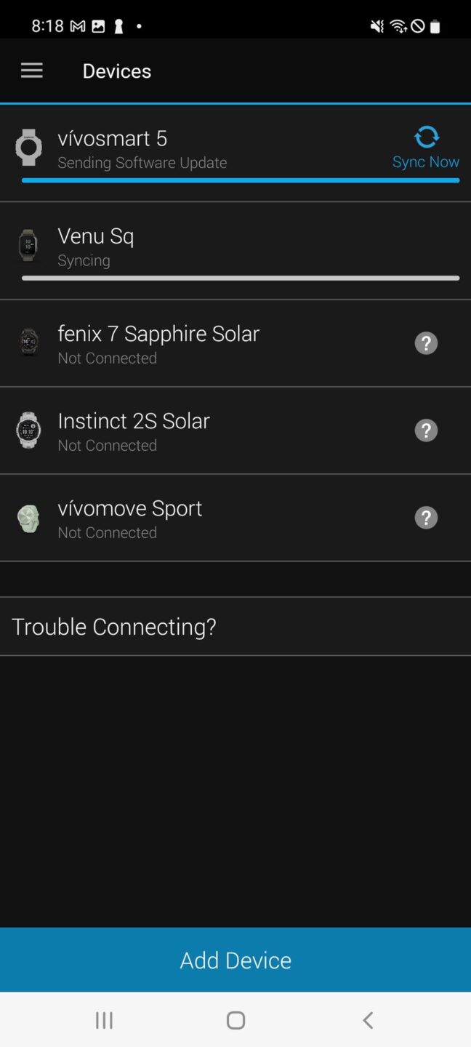The image size is (471, 1047).
Task: Select the Instinct 2S Solar watch icon
Action: 28,430
